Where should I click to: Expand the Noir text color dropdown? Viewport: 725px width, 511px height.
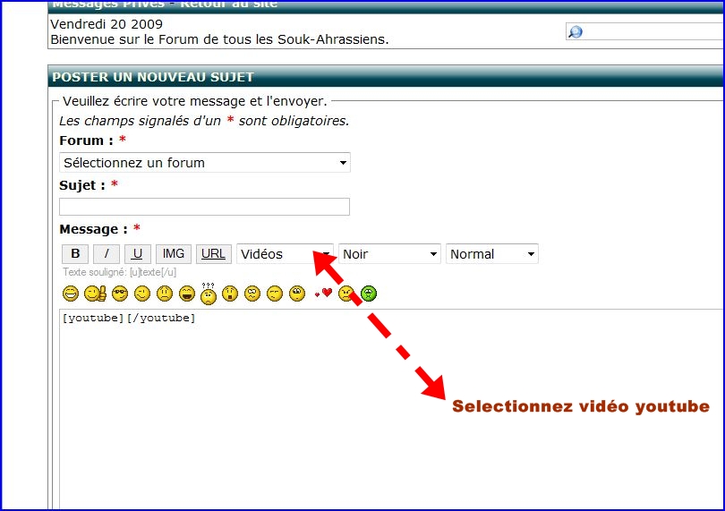point(389,254)
